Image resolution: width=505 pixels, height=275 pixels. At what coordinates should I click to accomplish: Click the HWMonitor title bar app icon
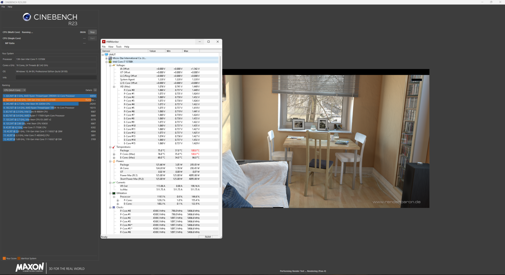[x=104, y=42]
